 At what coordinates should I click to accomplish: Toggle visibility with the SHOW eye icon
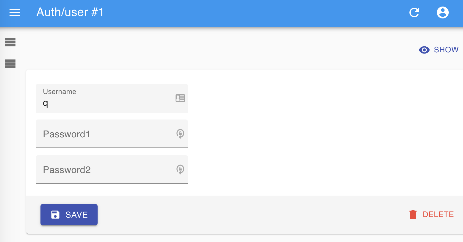coord(424,50)
